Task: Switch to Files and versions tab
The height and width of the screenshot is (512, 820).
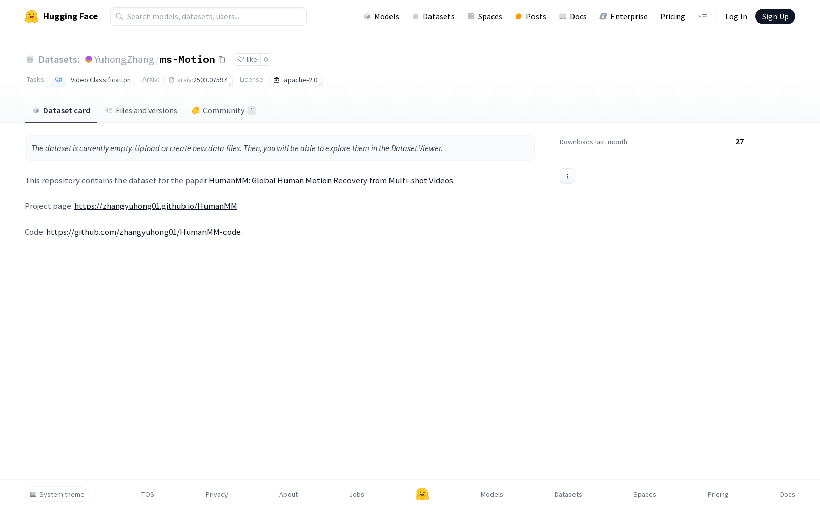Action: point(141,110)
